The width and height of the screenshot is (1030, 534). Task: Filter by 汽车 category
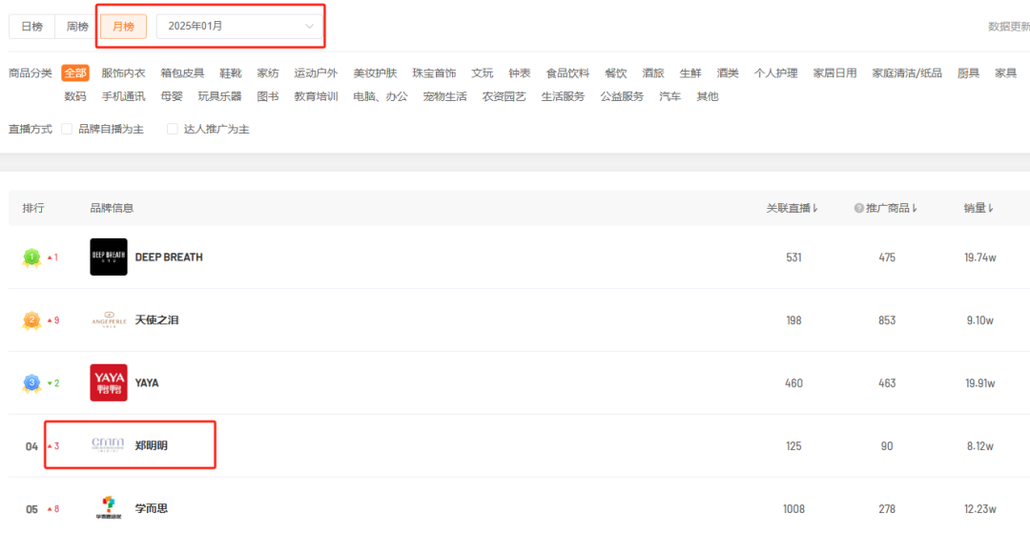pyautogui.click(x=670, y=96)
